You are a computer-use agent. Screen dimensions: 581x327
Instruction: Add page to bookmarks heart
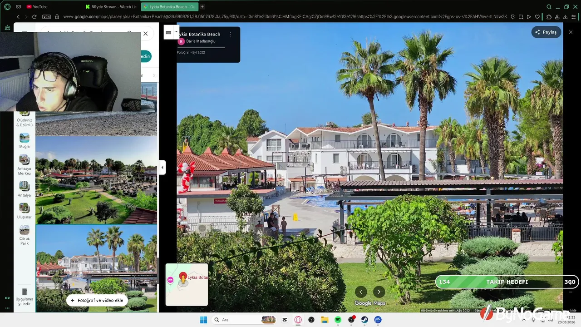coord(537,17)
